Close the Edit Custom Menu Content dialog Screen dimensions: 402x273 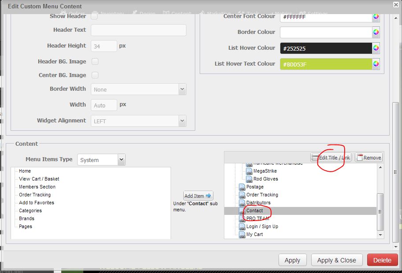pyautogui.click(x=396, y=4)
